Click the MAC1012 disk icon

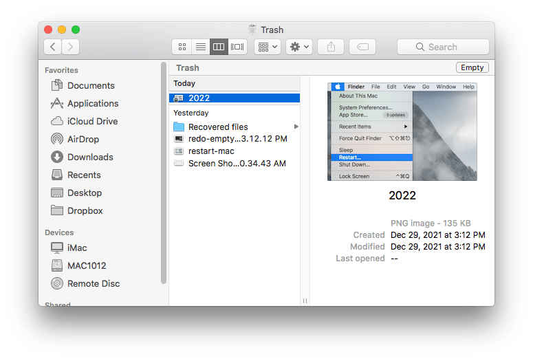pos(57,265)
